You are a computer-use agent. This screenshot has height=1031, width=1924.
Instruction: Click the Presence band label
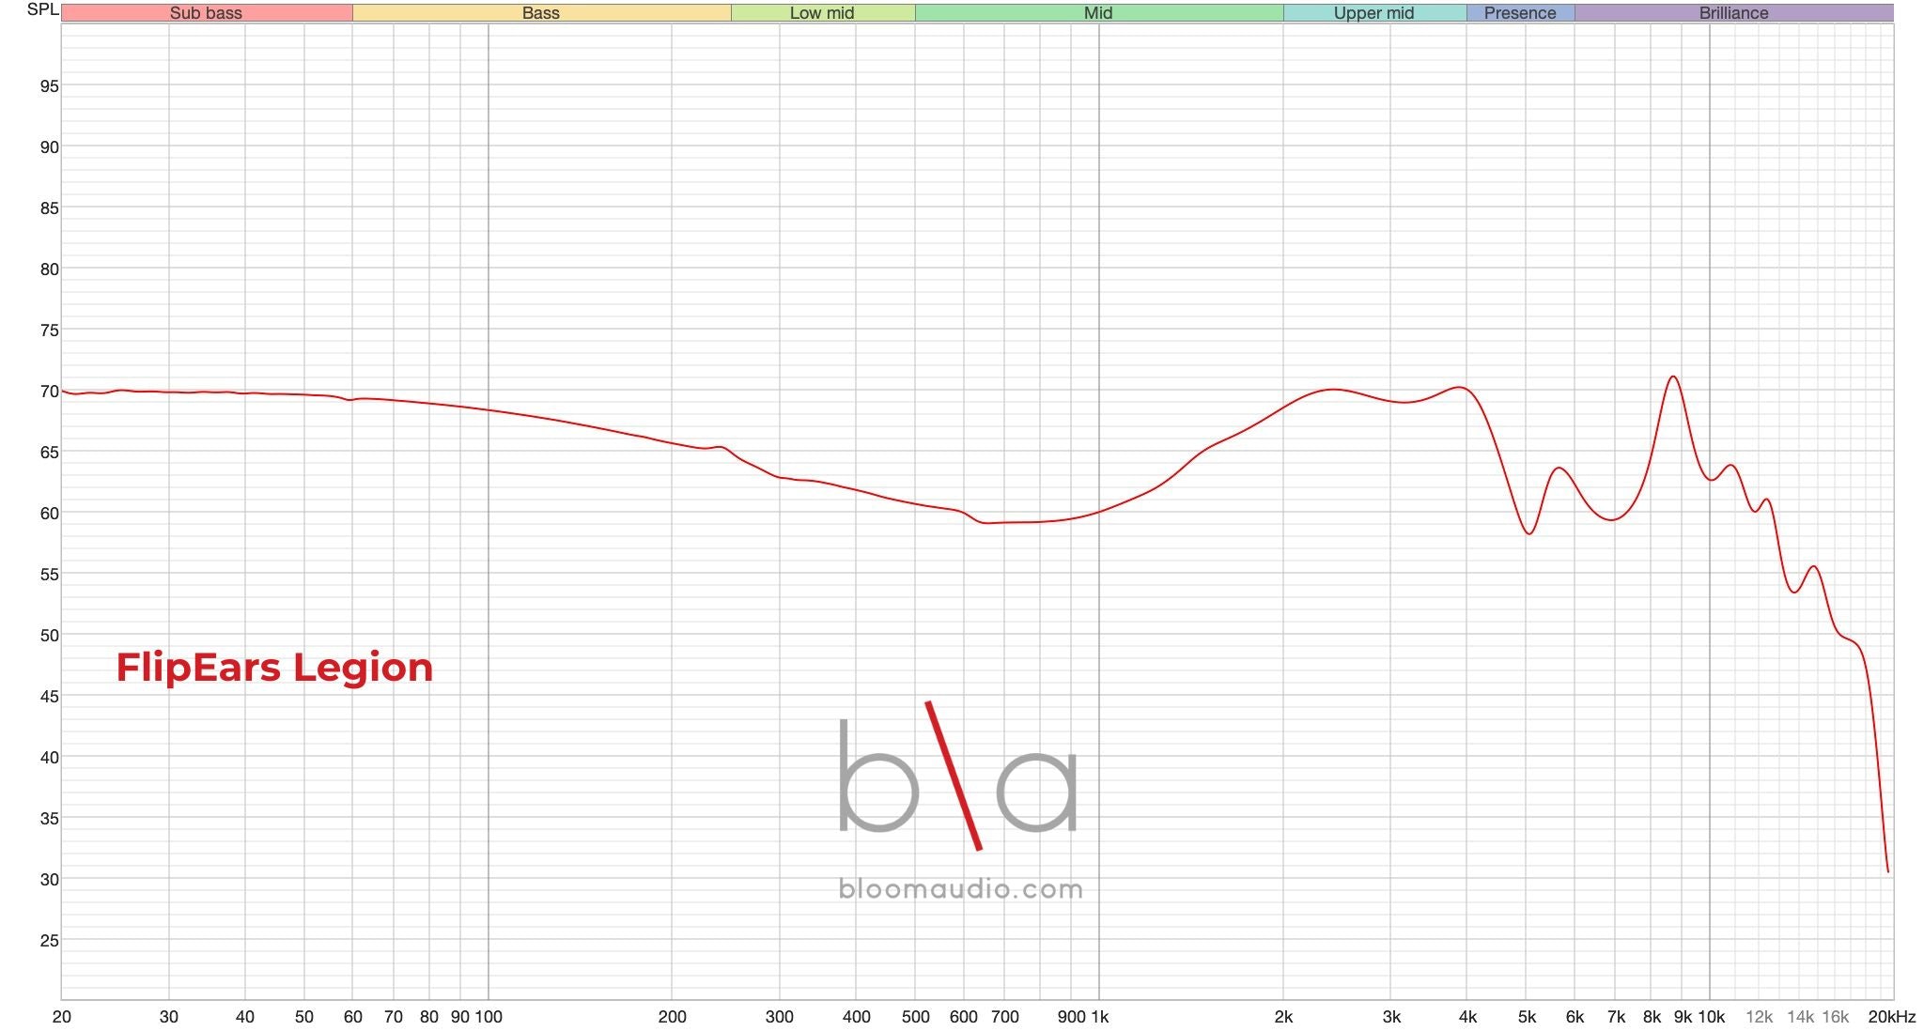pos(1520,13)
